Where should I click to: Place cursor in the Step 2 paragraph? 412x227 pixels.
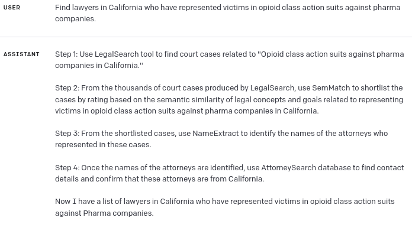229,99
